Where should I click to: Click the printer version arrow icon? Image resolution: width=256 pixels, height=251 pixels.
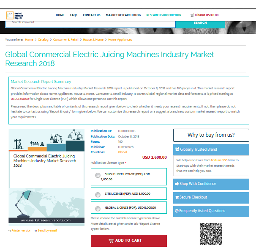[x=10, y=231]
